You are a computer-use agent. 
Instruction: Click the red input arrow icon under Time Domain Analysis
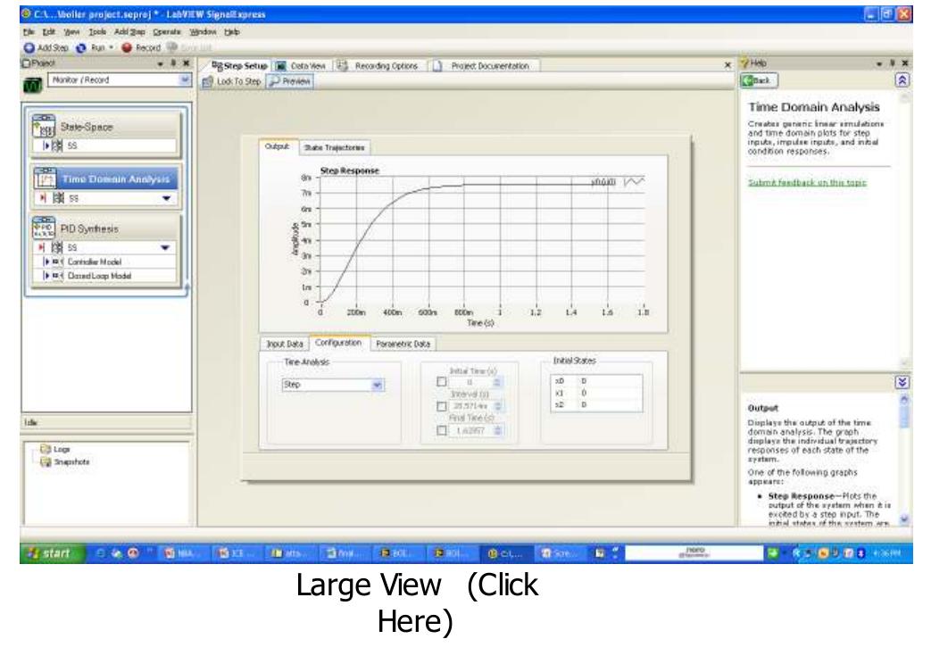[x=42, y=198]
